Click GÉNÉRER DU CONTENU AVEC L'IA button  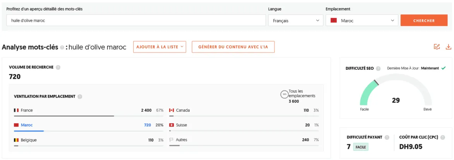(x=233, y=47)
